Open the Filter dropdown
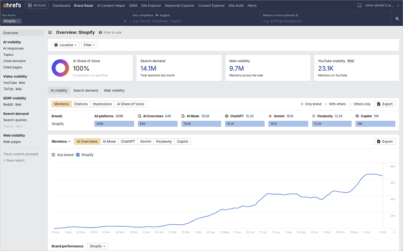 (89, 45)
